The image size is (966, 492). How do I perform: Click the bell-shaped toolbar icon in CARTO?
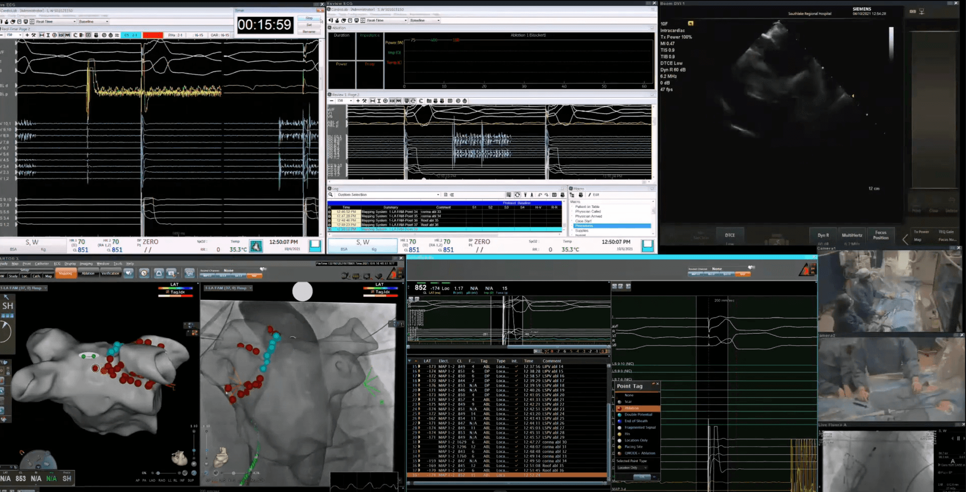[159, 273]
